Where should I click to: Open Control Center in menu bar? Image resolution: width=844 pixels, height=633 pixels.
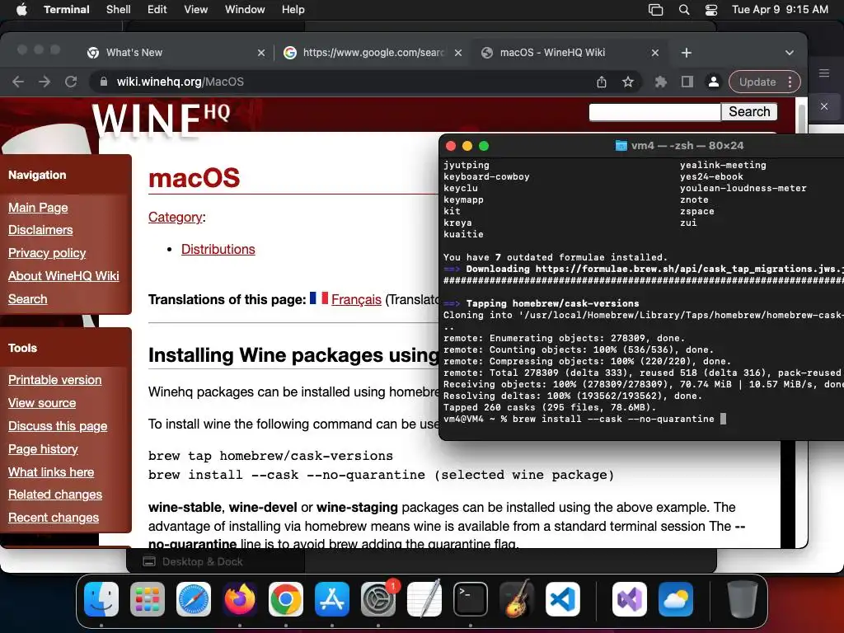(711, 10)
